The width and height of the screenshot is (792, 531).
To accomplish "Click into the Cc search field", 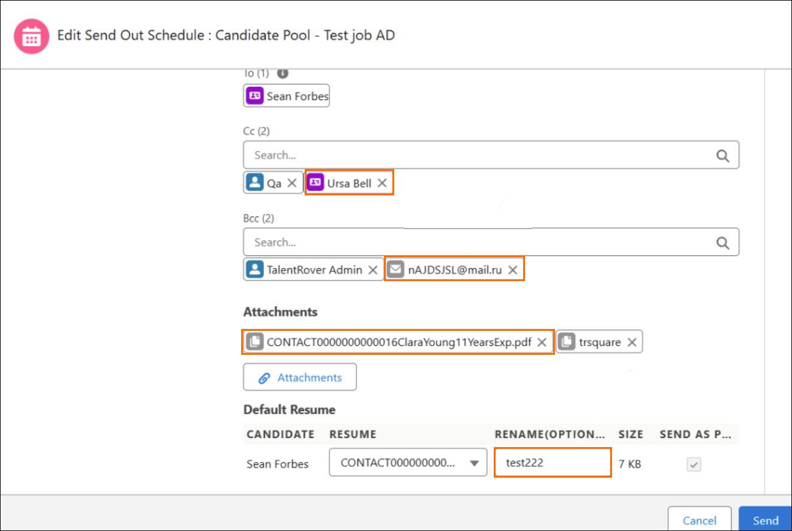I will pos(491,155).
